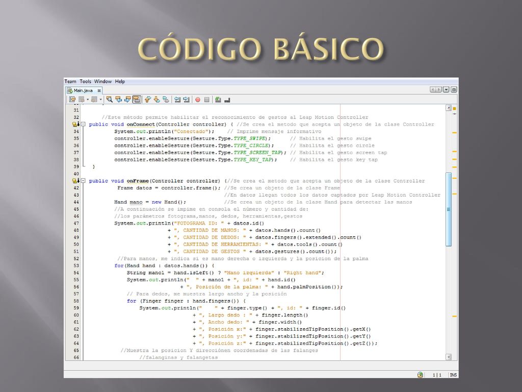The width and height of the screenshot is (522, 392).
Task: Open the Window menu
Action: coord(103,81)
